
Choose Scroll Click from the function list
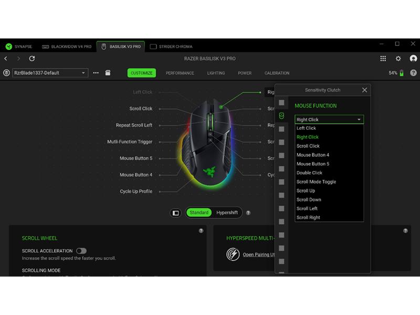[329, 146]
